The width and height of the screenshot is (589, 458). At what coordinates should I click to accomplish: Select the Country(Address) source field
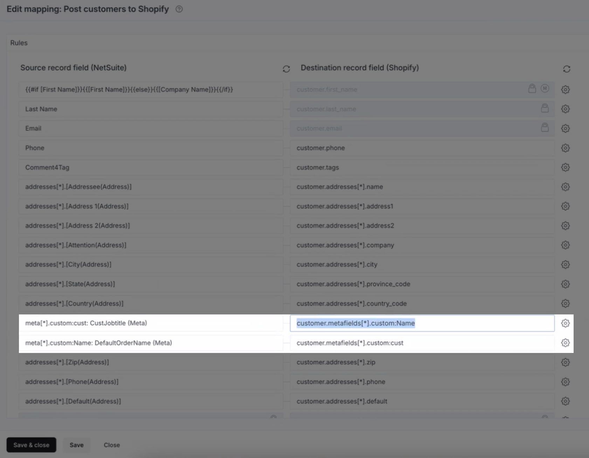point(151,304)
